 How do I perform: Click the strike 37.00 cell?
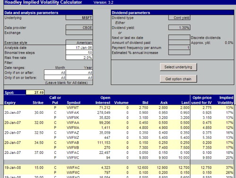[x=39, y=153]
